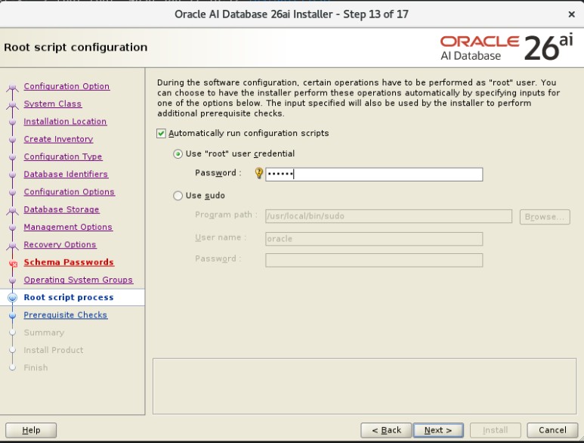This screenshot has height=443, width=584.
Task: Open Recovery Options step
Action: point(60,244)
